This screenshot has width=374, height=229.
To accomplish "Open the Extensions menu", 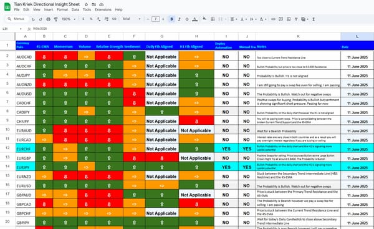I will [103, 9].
